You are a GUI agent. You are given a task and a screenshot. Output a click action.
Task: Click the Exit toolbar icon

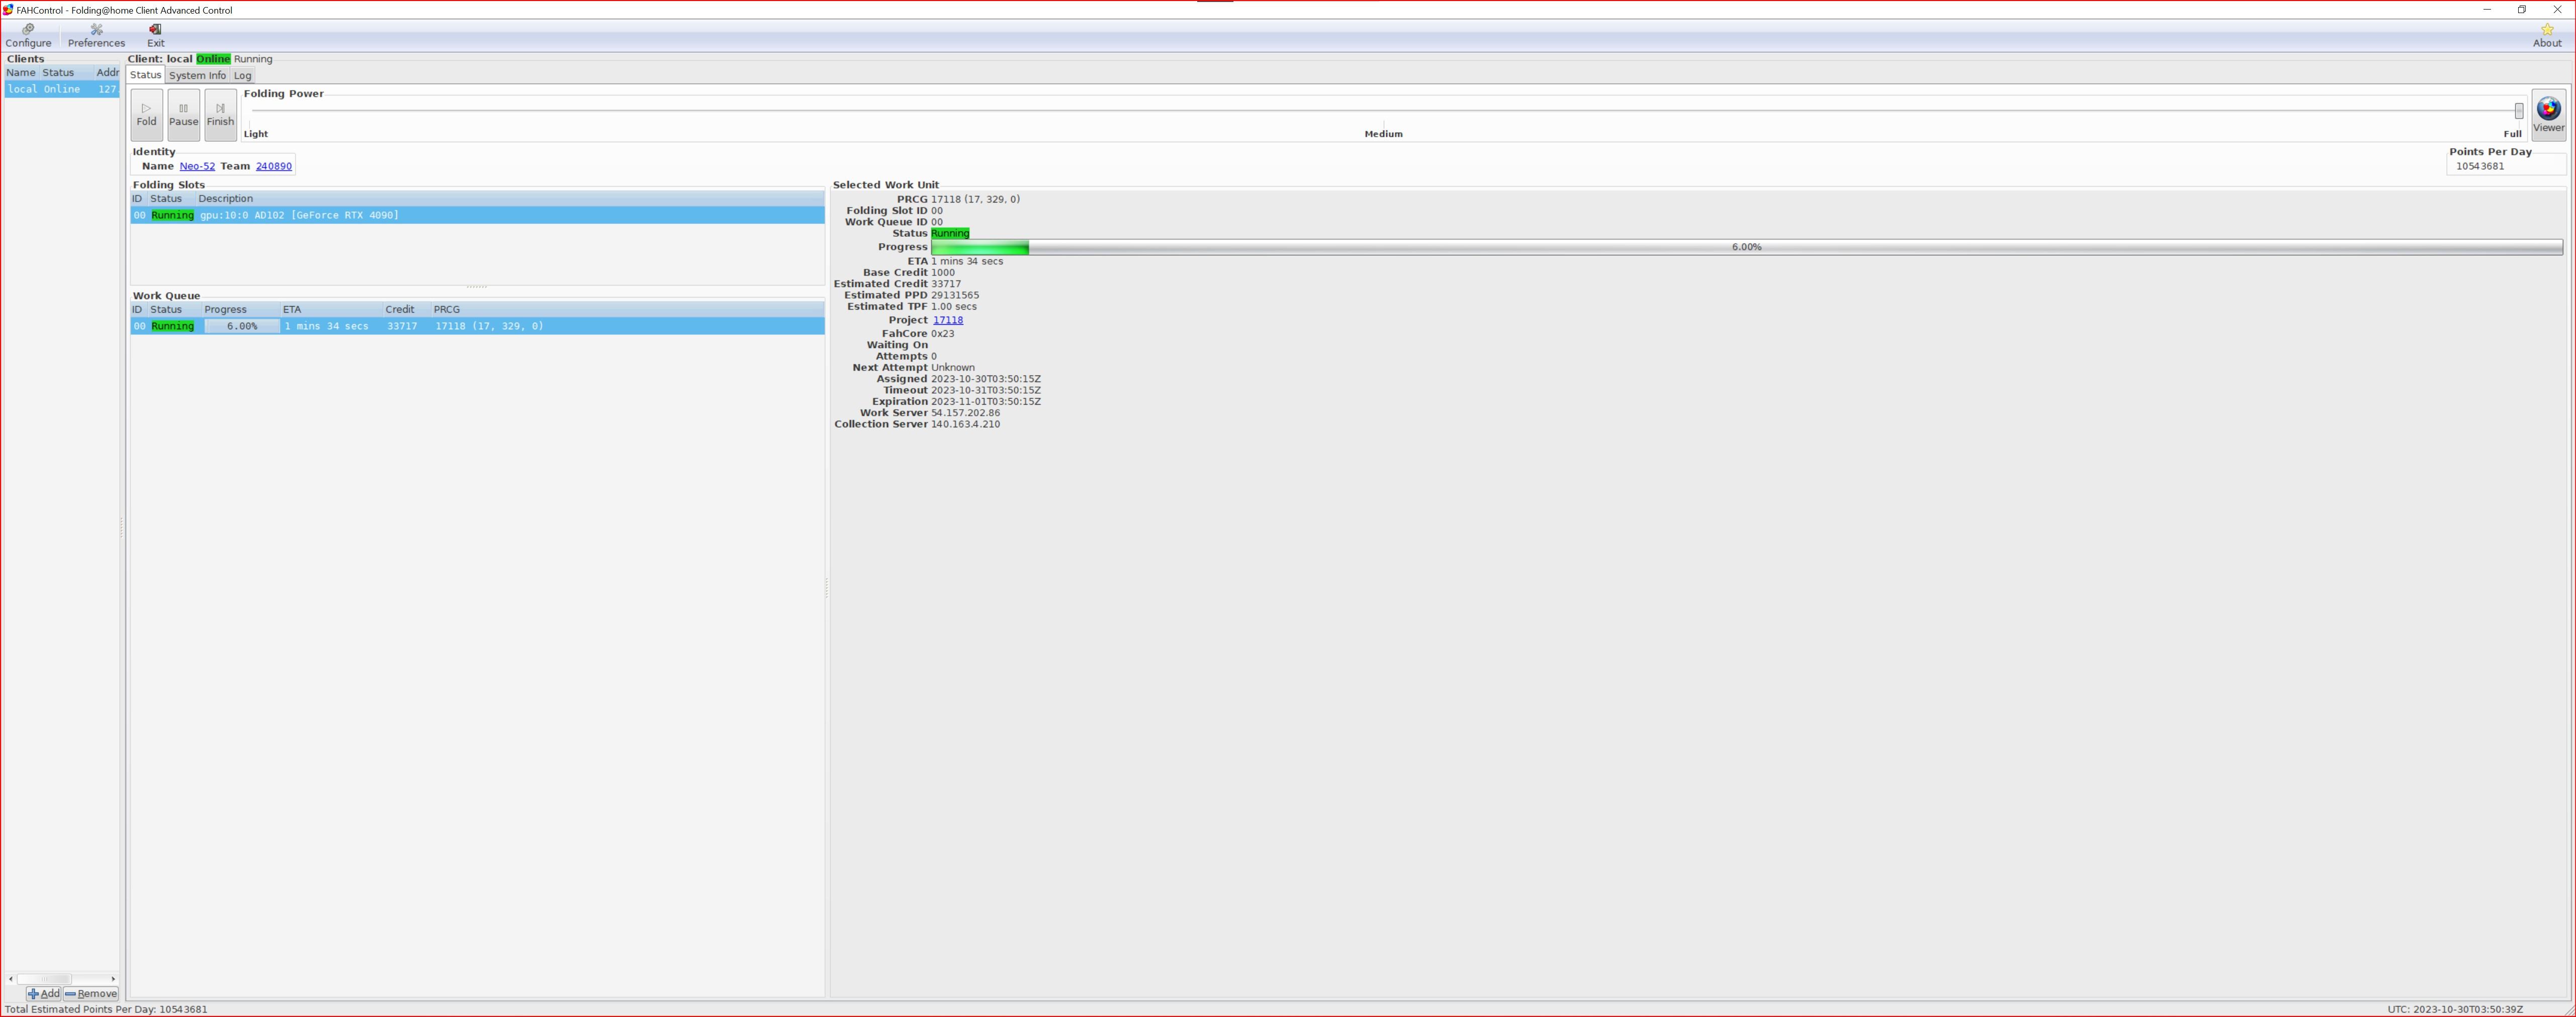tap(155, 36)
